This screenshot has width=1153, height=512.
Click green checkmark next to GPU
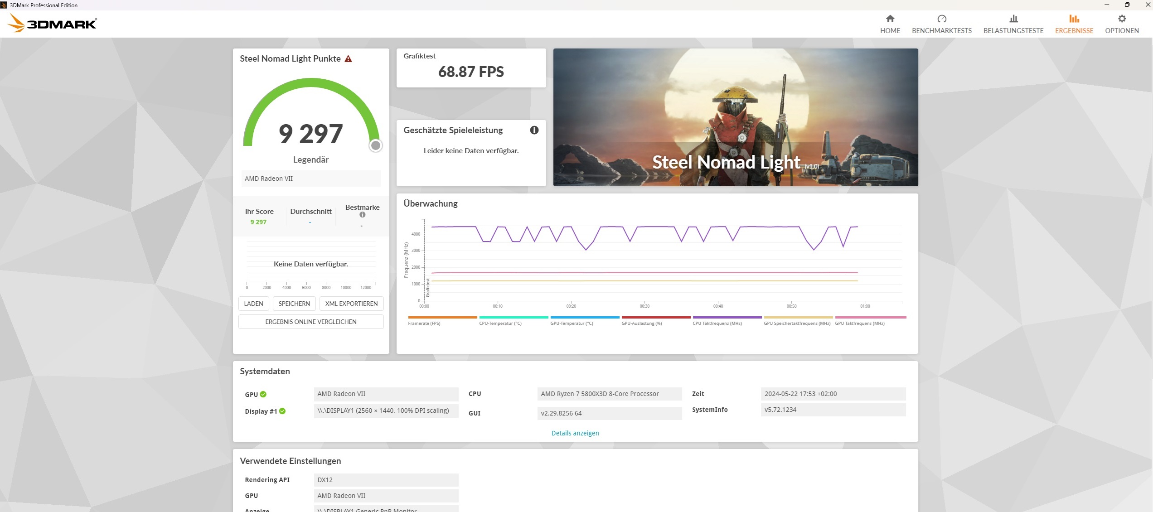(x=263, y=394)
